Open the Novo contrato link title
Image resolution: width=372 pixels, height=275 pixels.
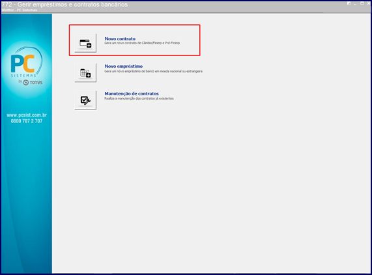[120, 38]
